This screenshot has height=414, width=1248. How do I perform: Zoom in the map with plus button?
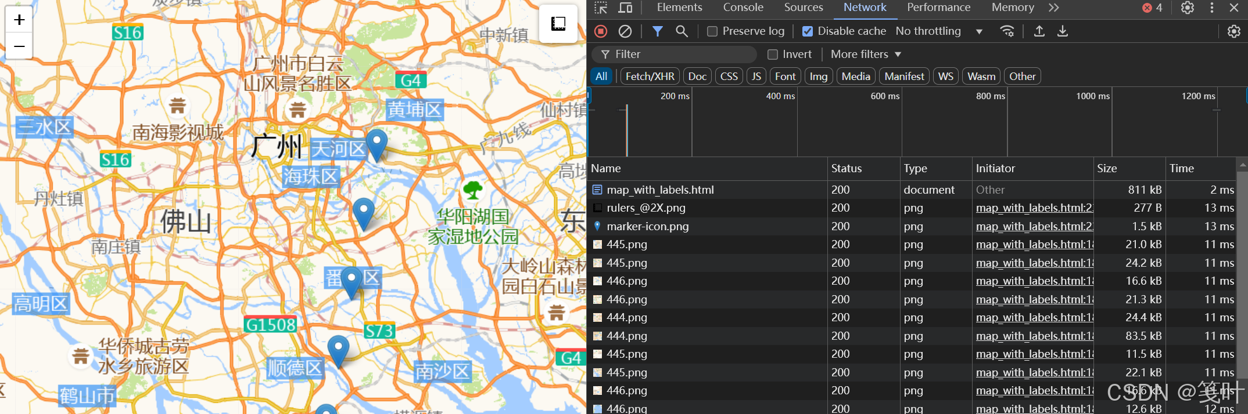click(x=19, y=20)
